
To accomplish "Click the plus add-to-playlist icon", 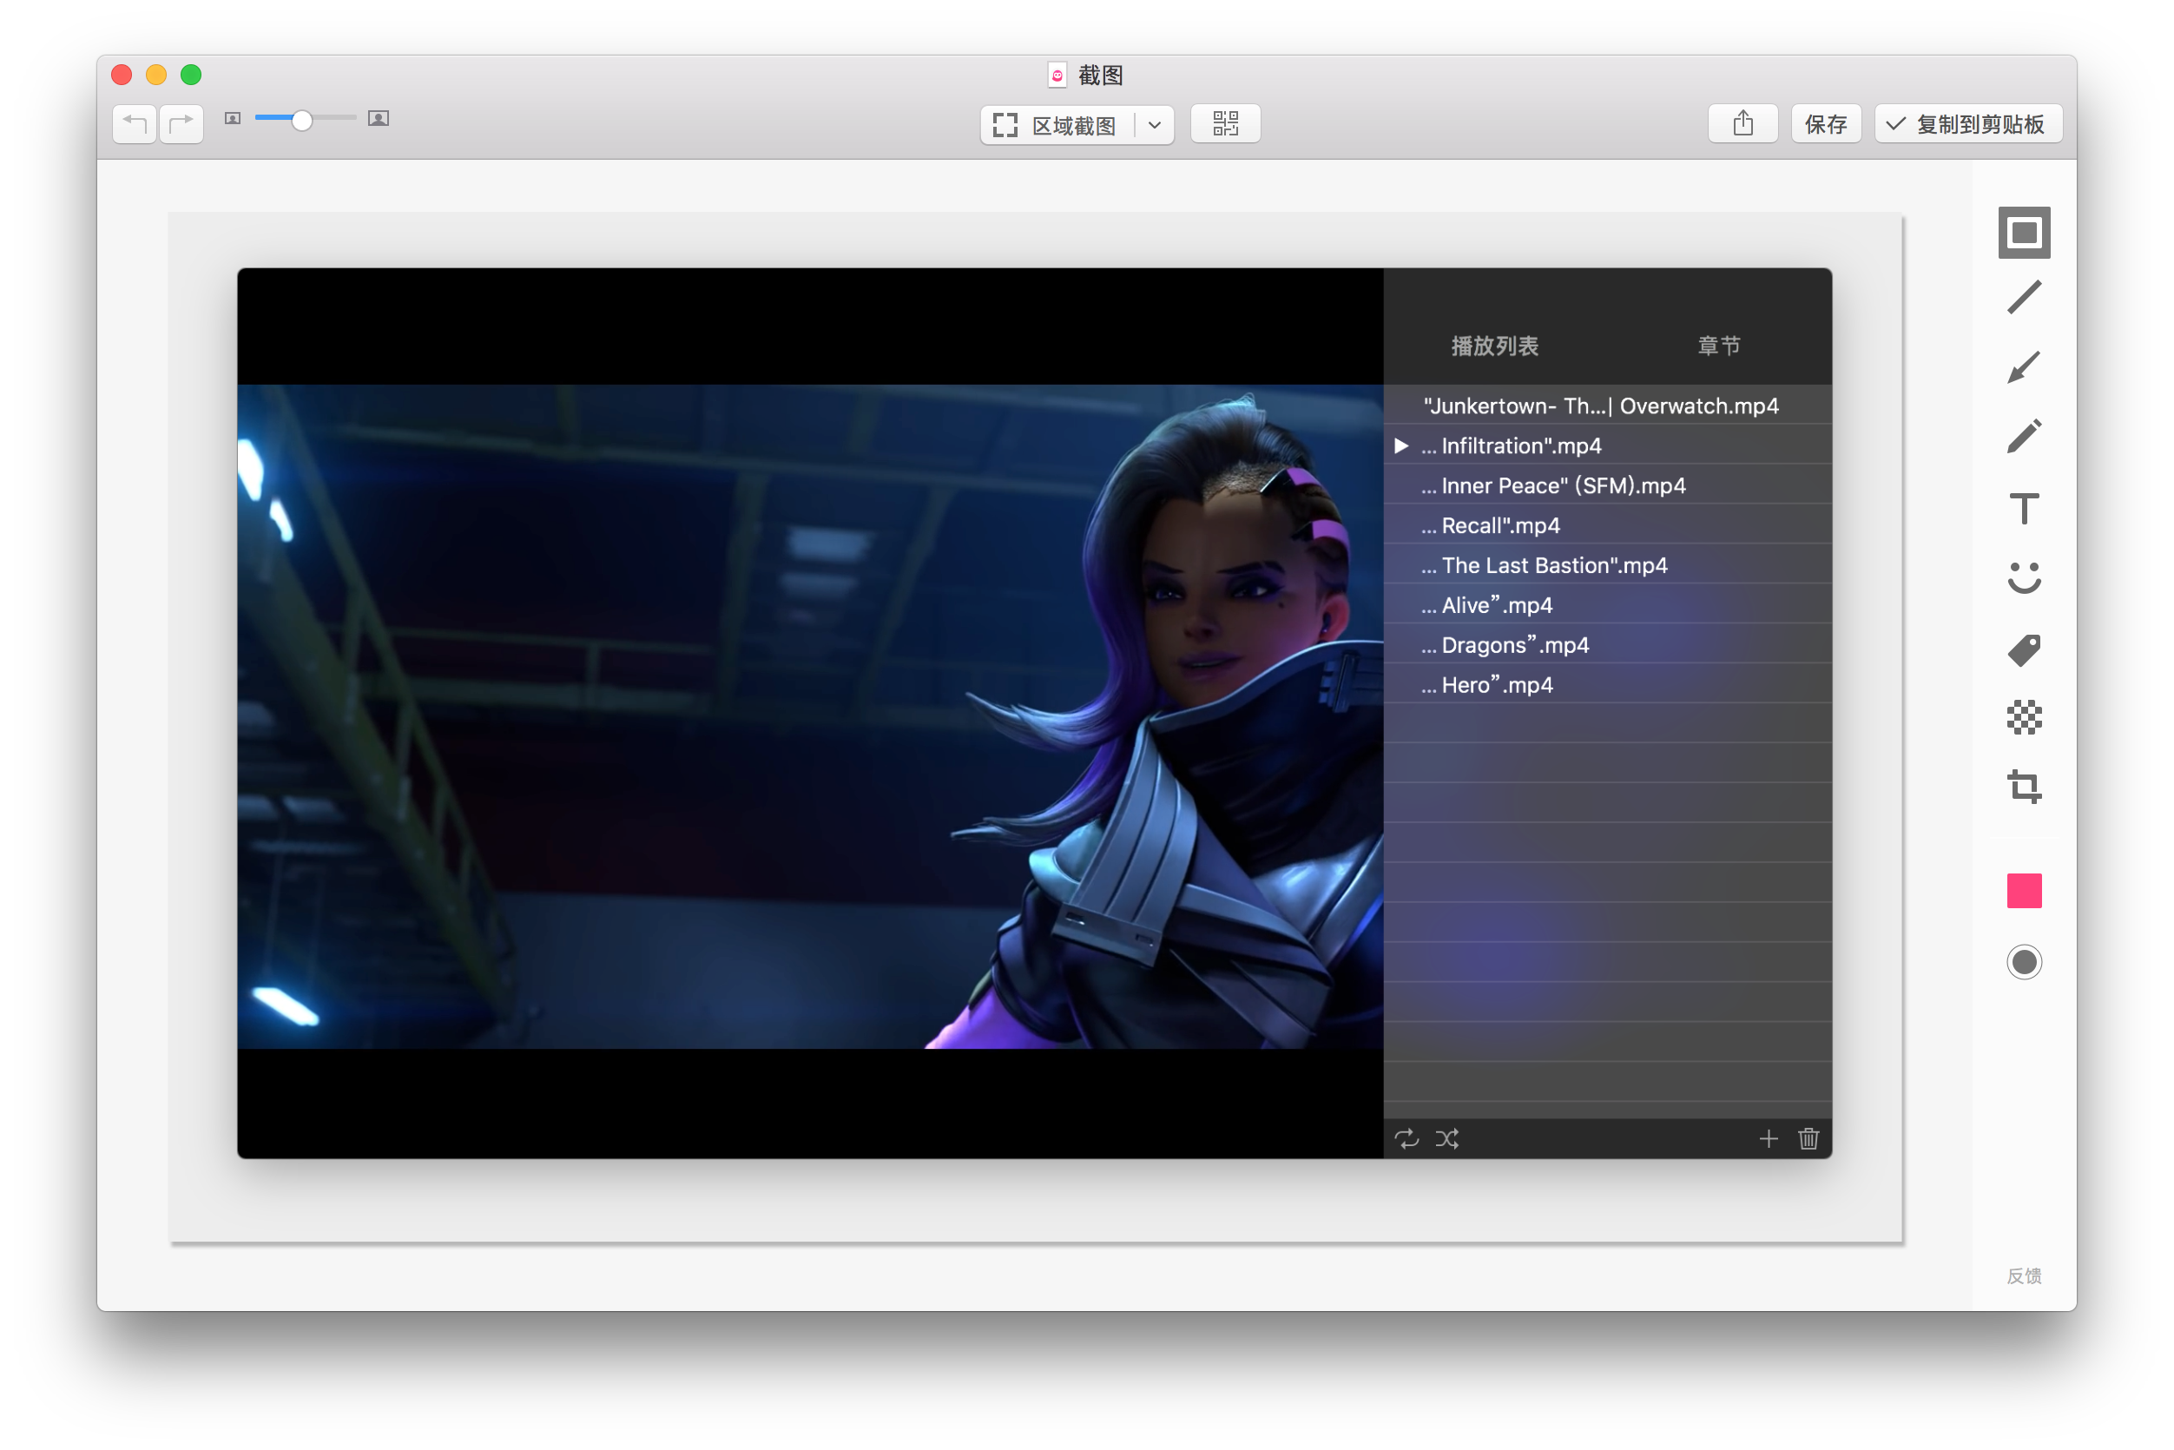I will [1768, 1138].
